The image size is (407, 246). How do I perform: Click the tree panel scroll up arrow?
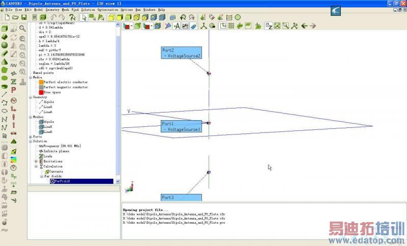[118, 24]
